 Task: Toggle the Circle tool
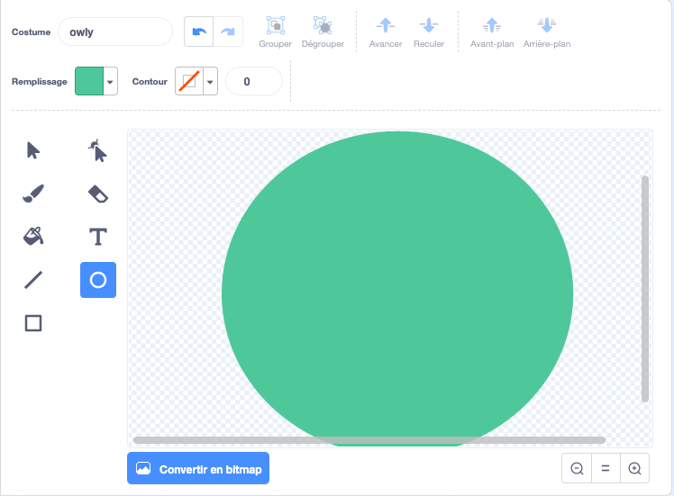(x=98, y=280)
